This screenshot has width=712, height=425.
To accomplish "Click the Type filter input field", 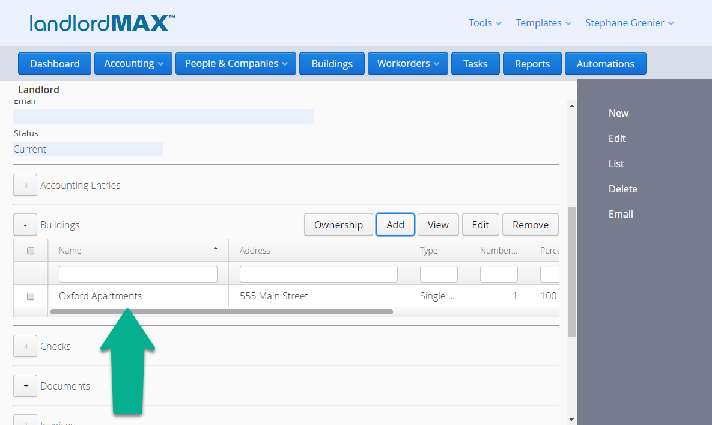I will tap(439, 274).
